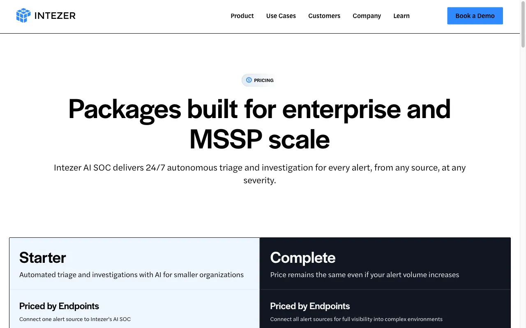Click 'Price remains the same' description
This screenshot has width=526, height=328.
[365, 275]
